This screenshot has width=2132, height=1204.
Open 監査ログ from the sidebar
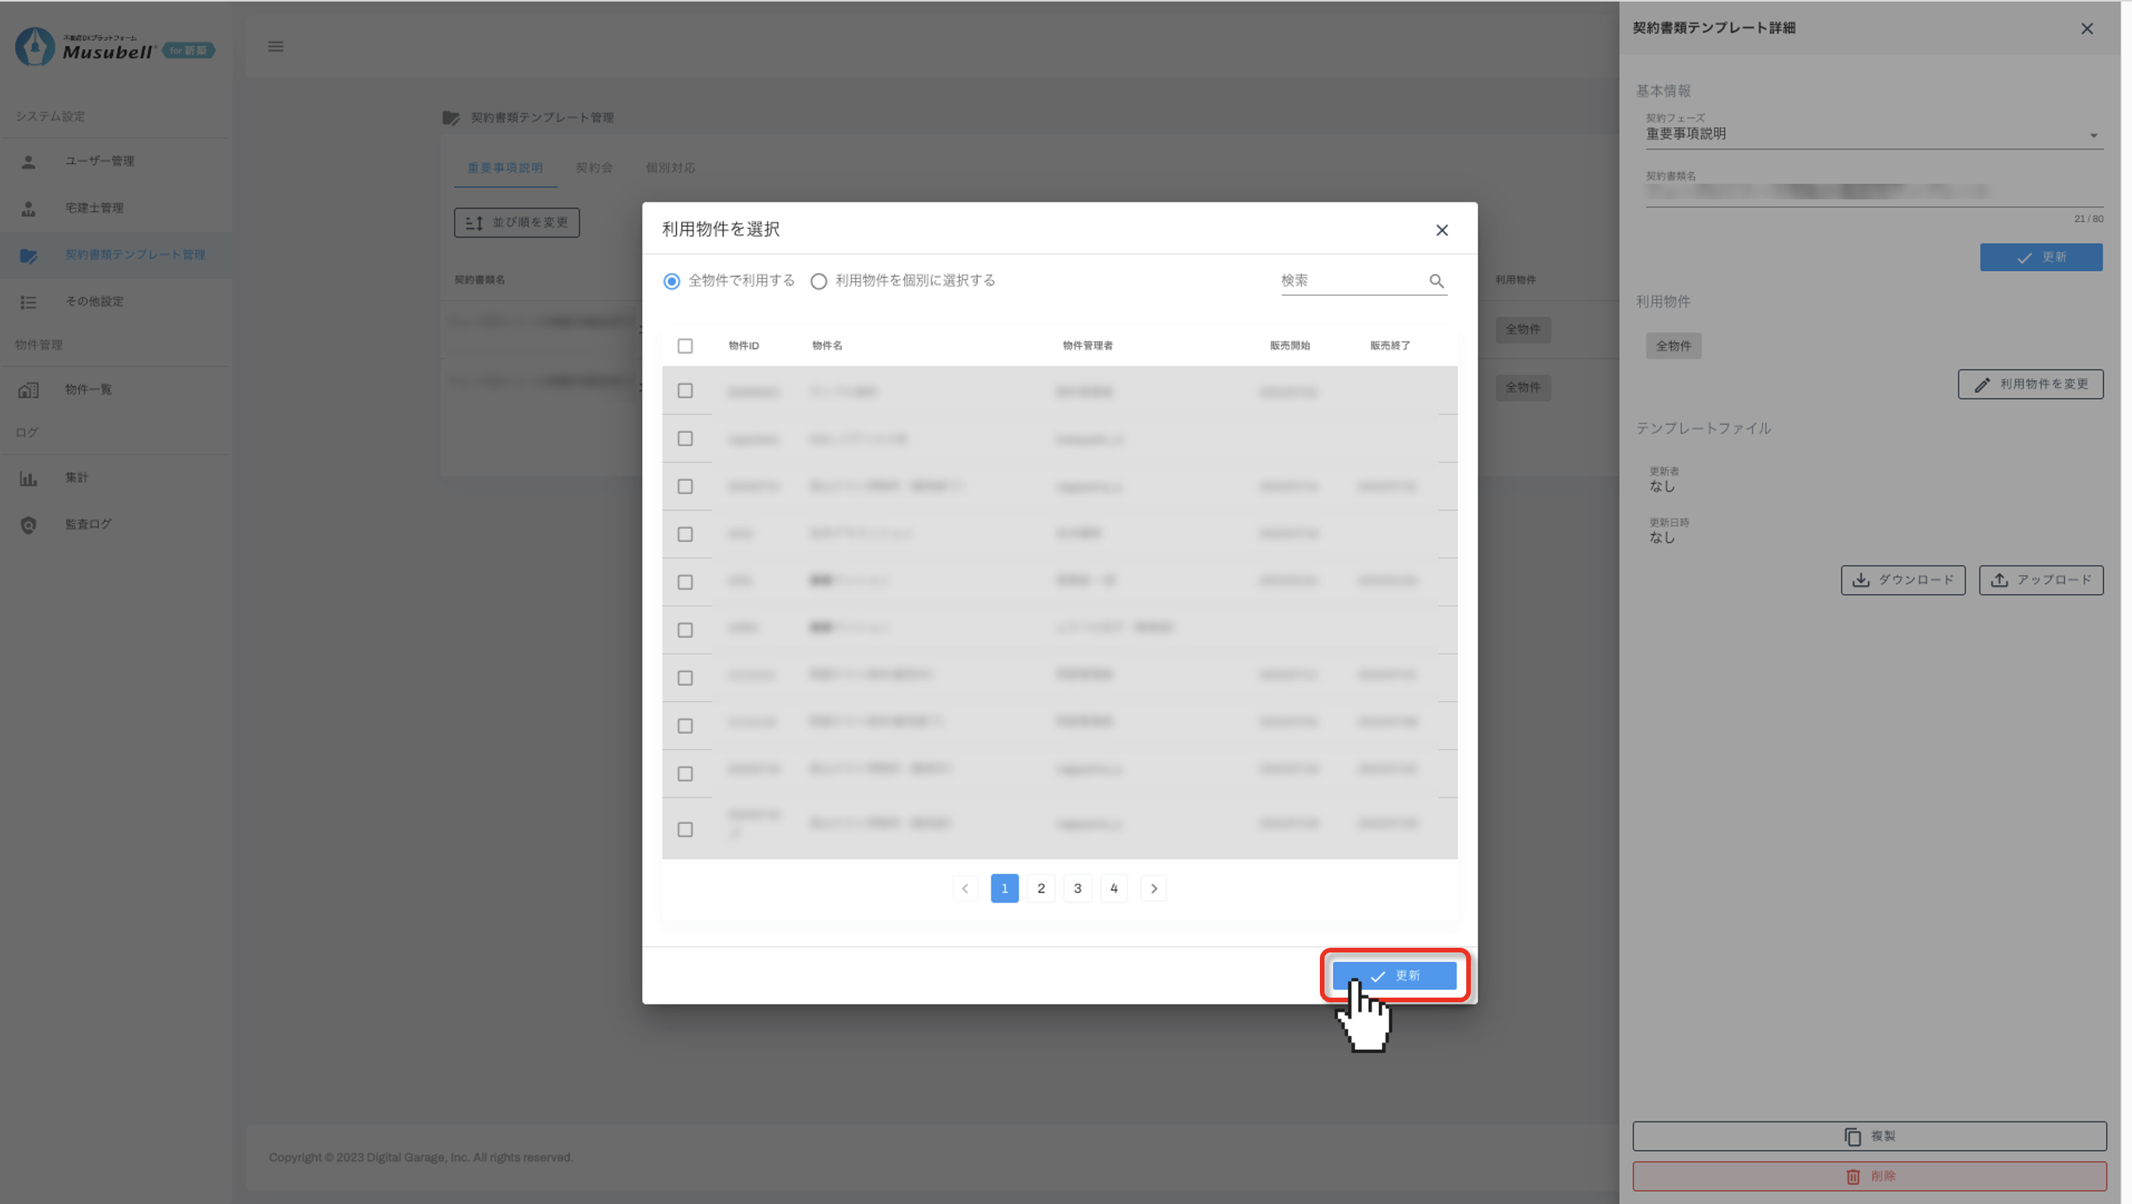pos(88,524)
